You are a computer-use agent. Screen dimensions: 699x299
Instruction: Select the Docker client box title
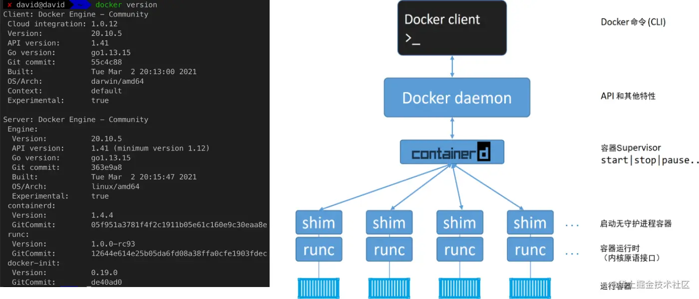(442, 19)
